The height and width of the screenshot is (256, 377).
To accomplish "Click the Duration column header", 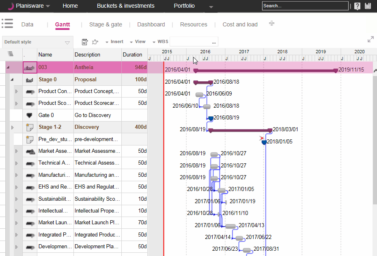I will 134,55.
